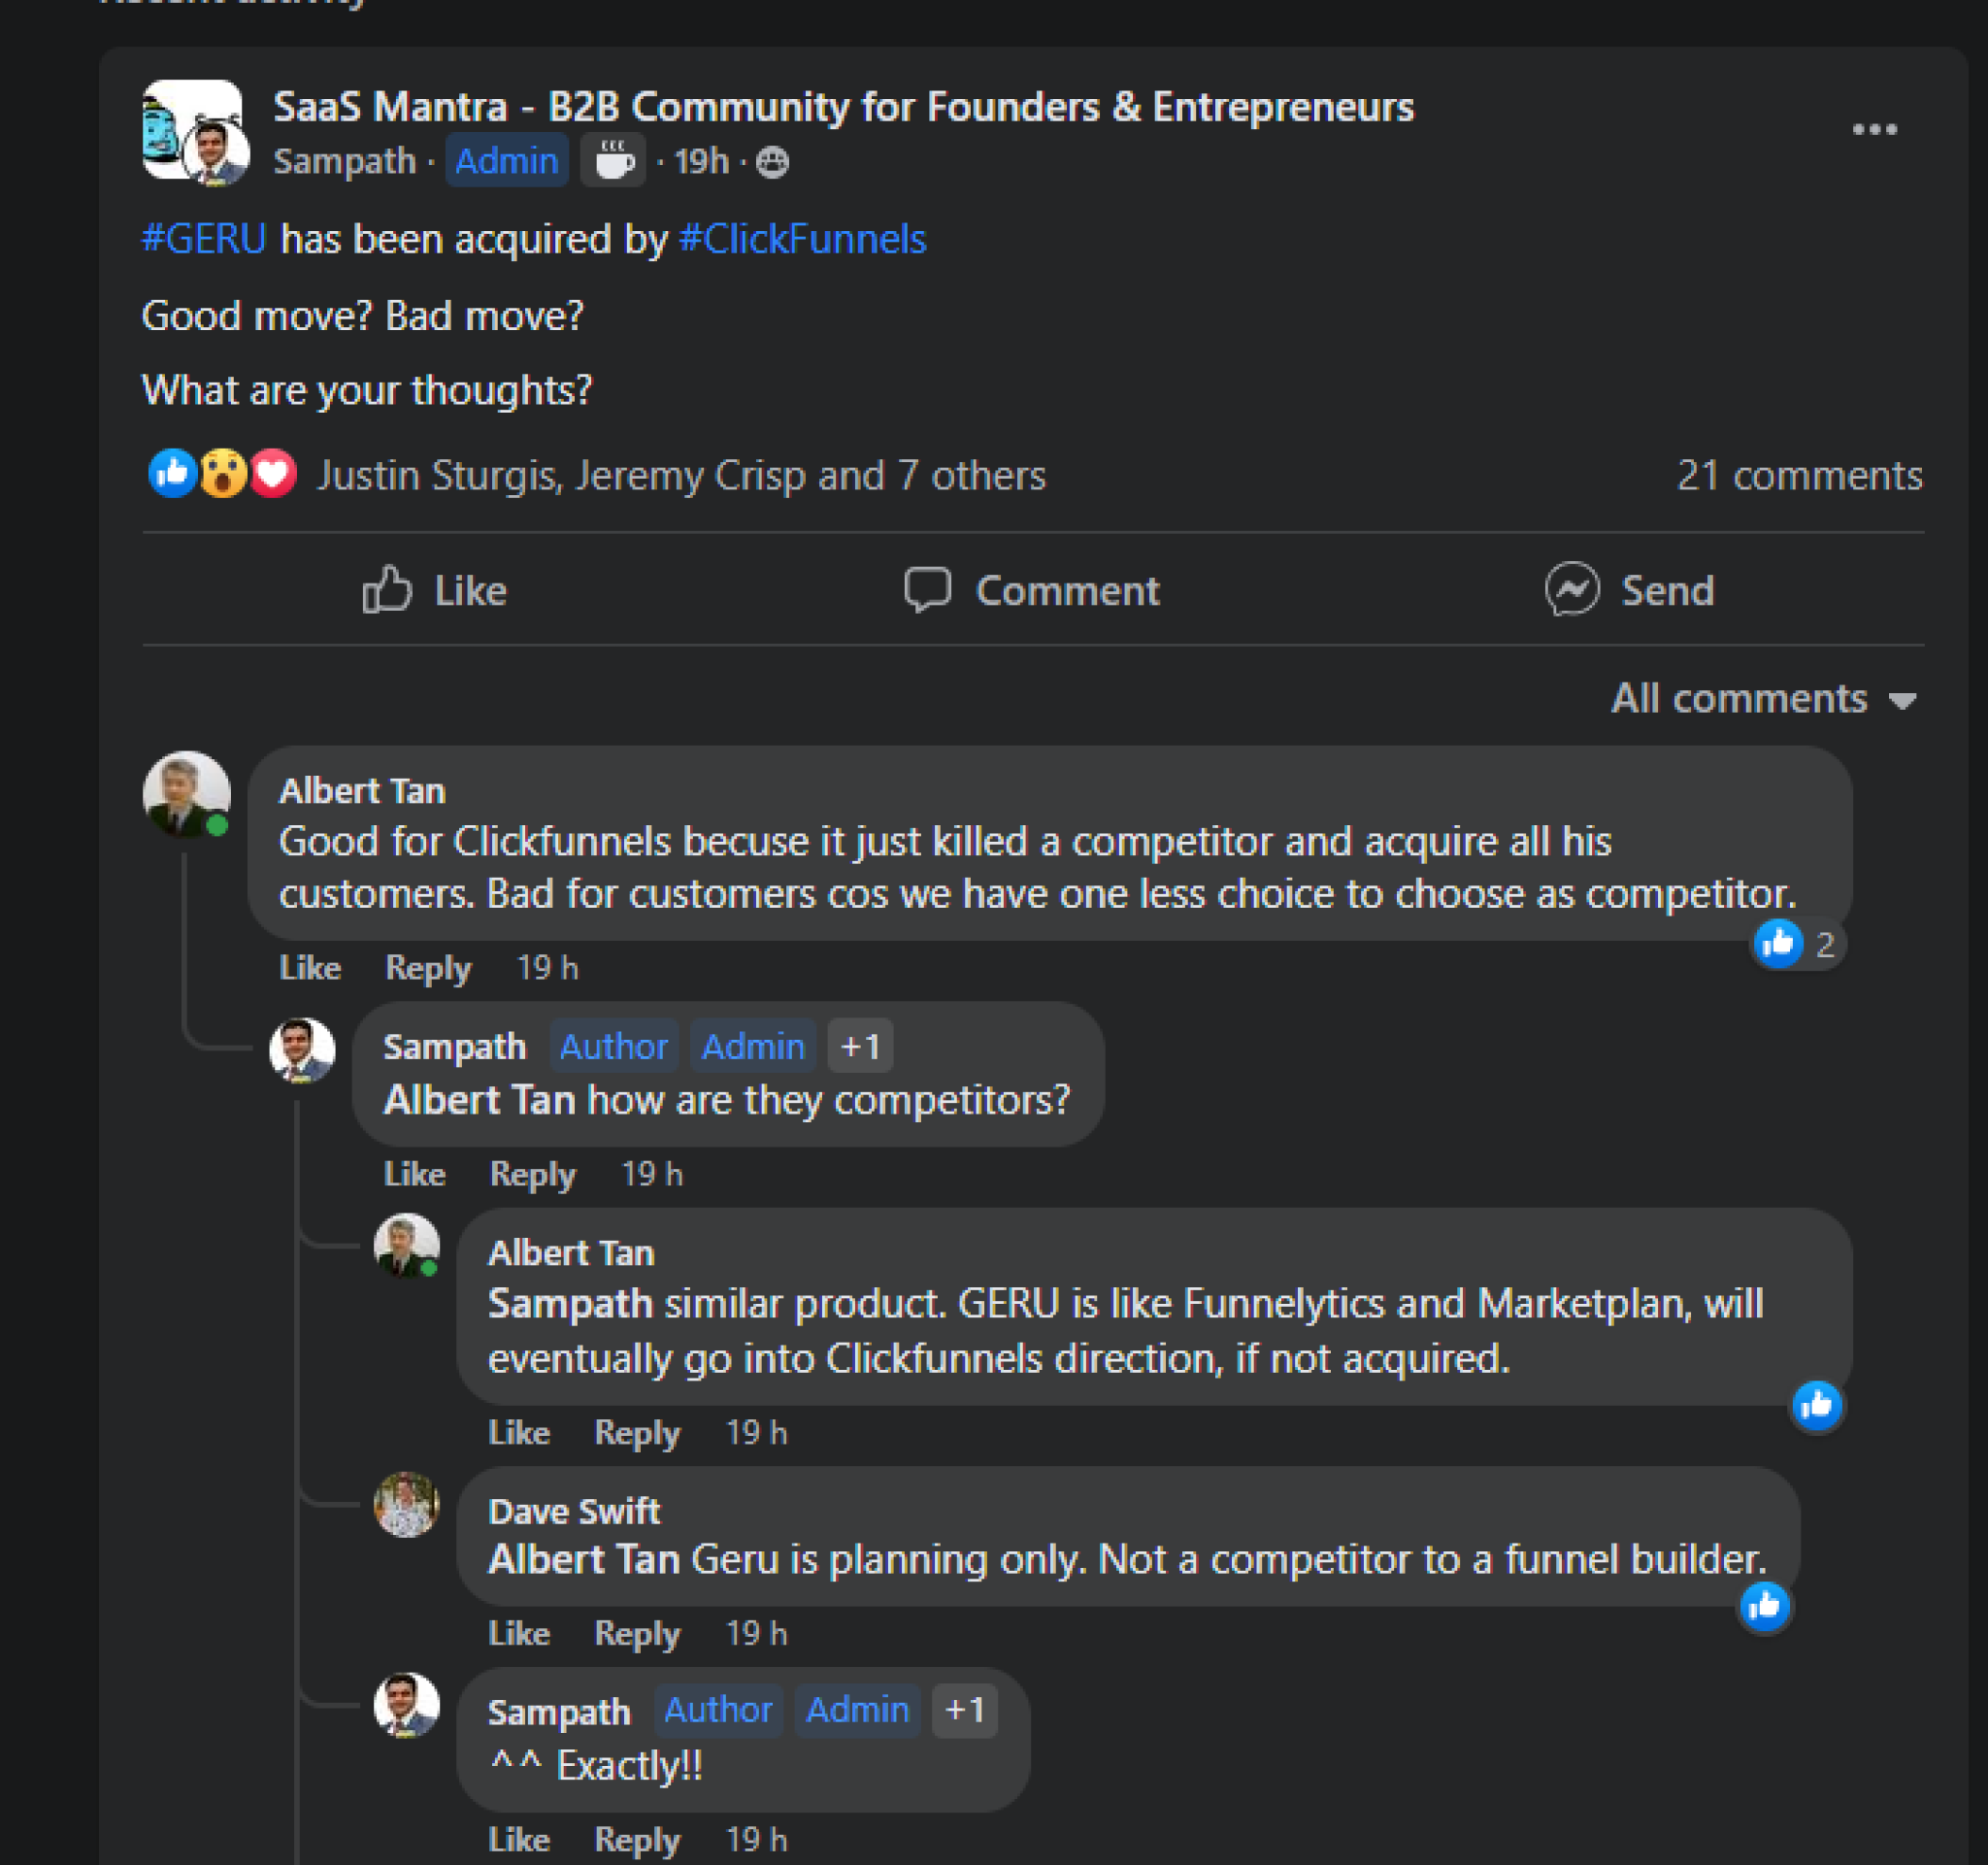This screenshot has height=1865, width=1988.
Task: Open the like count on Albert's first comment
Action: pyautogui.click(x=1798, y=943)
